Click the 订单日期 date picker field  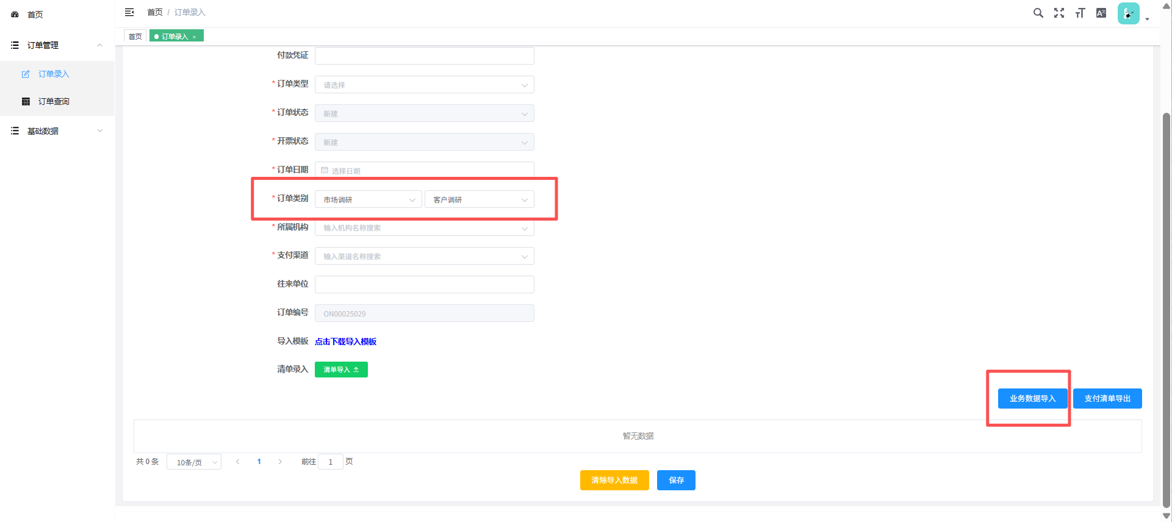pos(424,170)
